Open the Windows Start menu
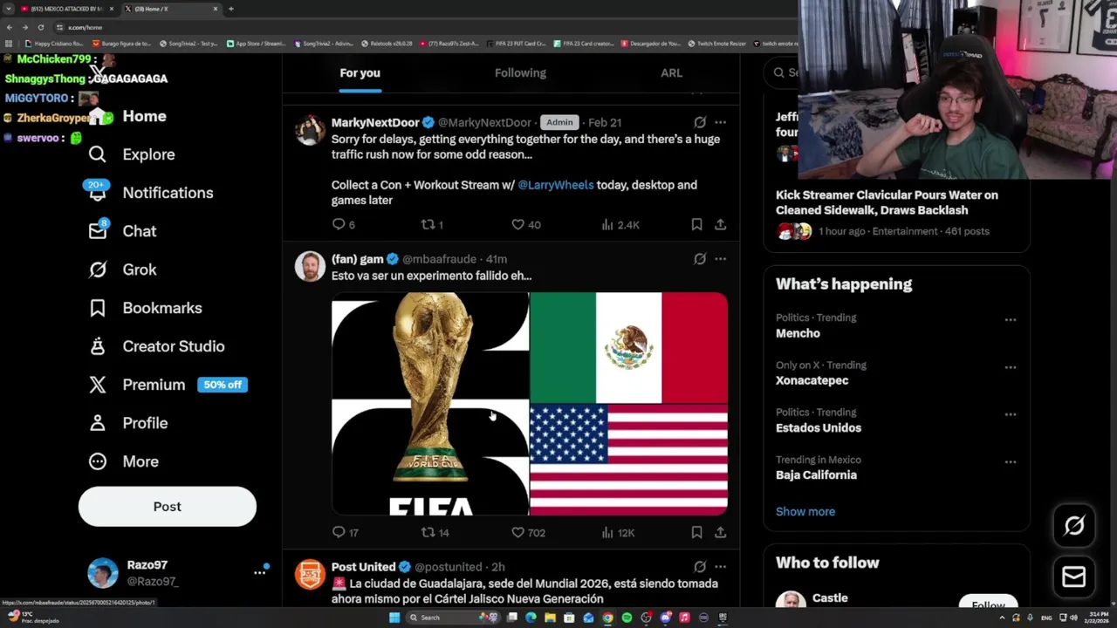 tap(394, 618)
